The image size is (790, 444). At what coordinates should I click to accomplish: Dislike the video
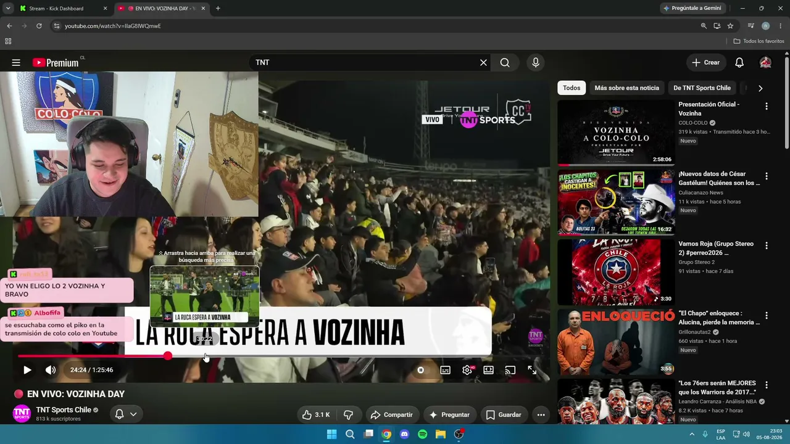[x=348, y=415]
